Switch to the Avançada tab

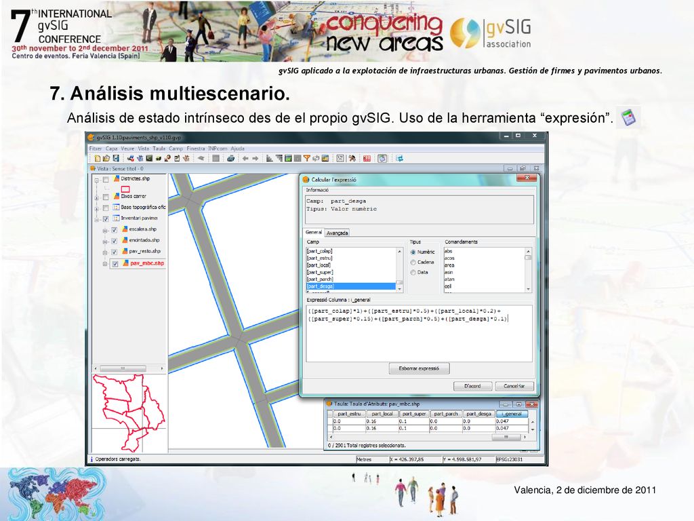338,233
